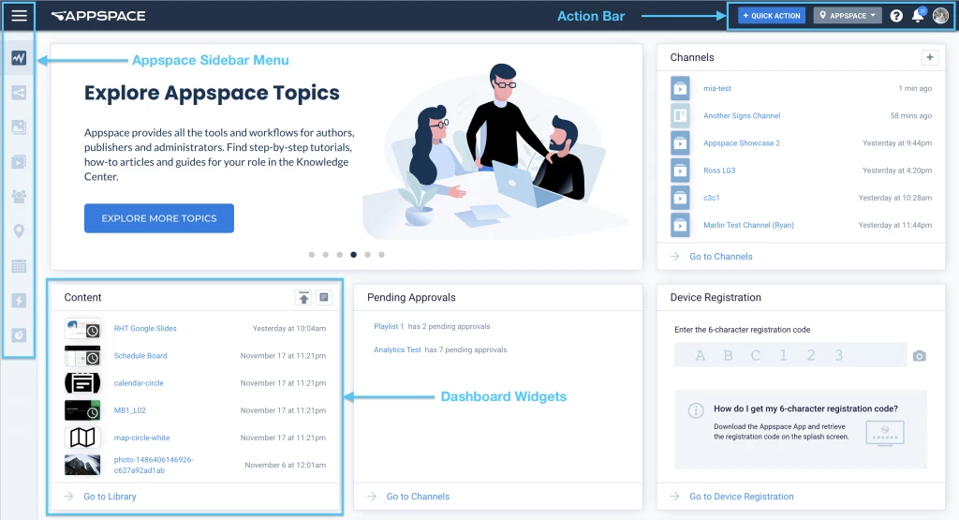Click the MB1_L02 thumbnail
The image size is (959, 520).
82,410
